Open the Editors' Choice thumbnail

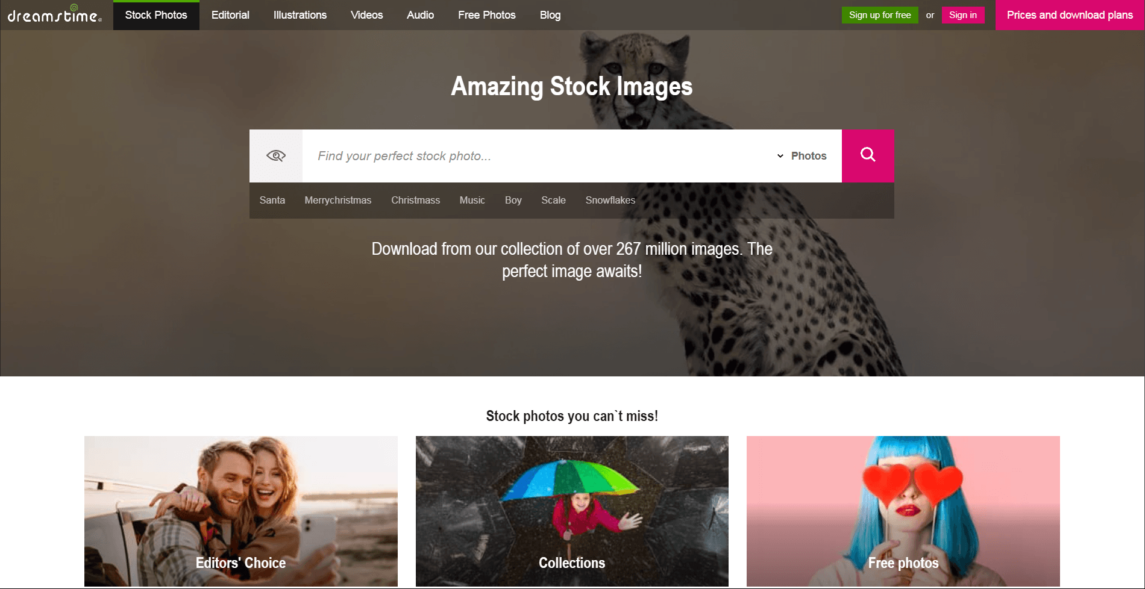pyautogui.click(x=241, y=511)
